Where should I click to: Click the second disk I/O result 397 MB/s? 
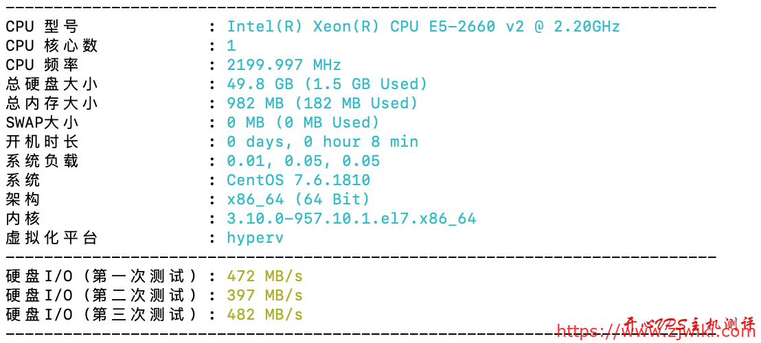(264, 296)
